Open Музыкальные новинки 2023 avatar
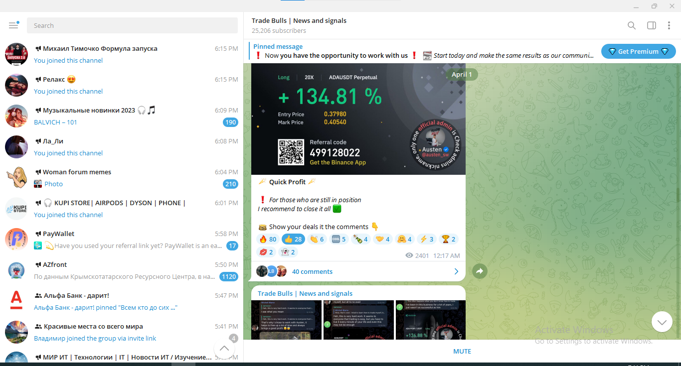 (16, 116)
